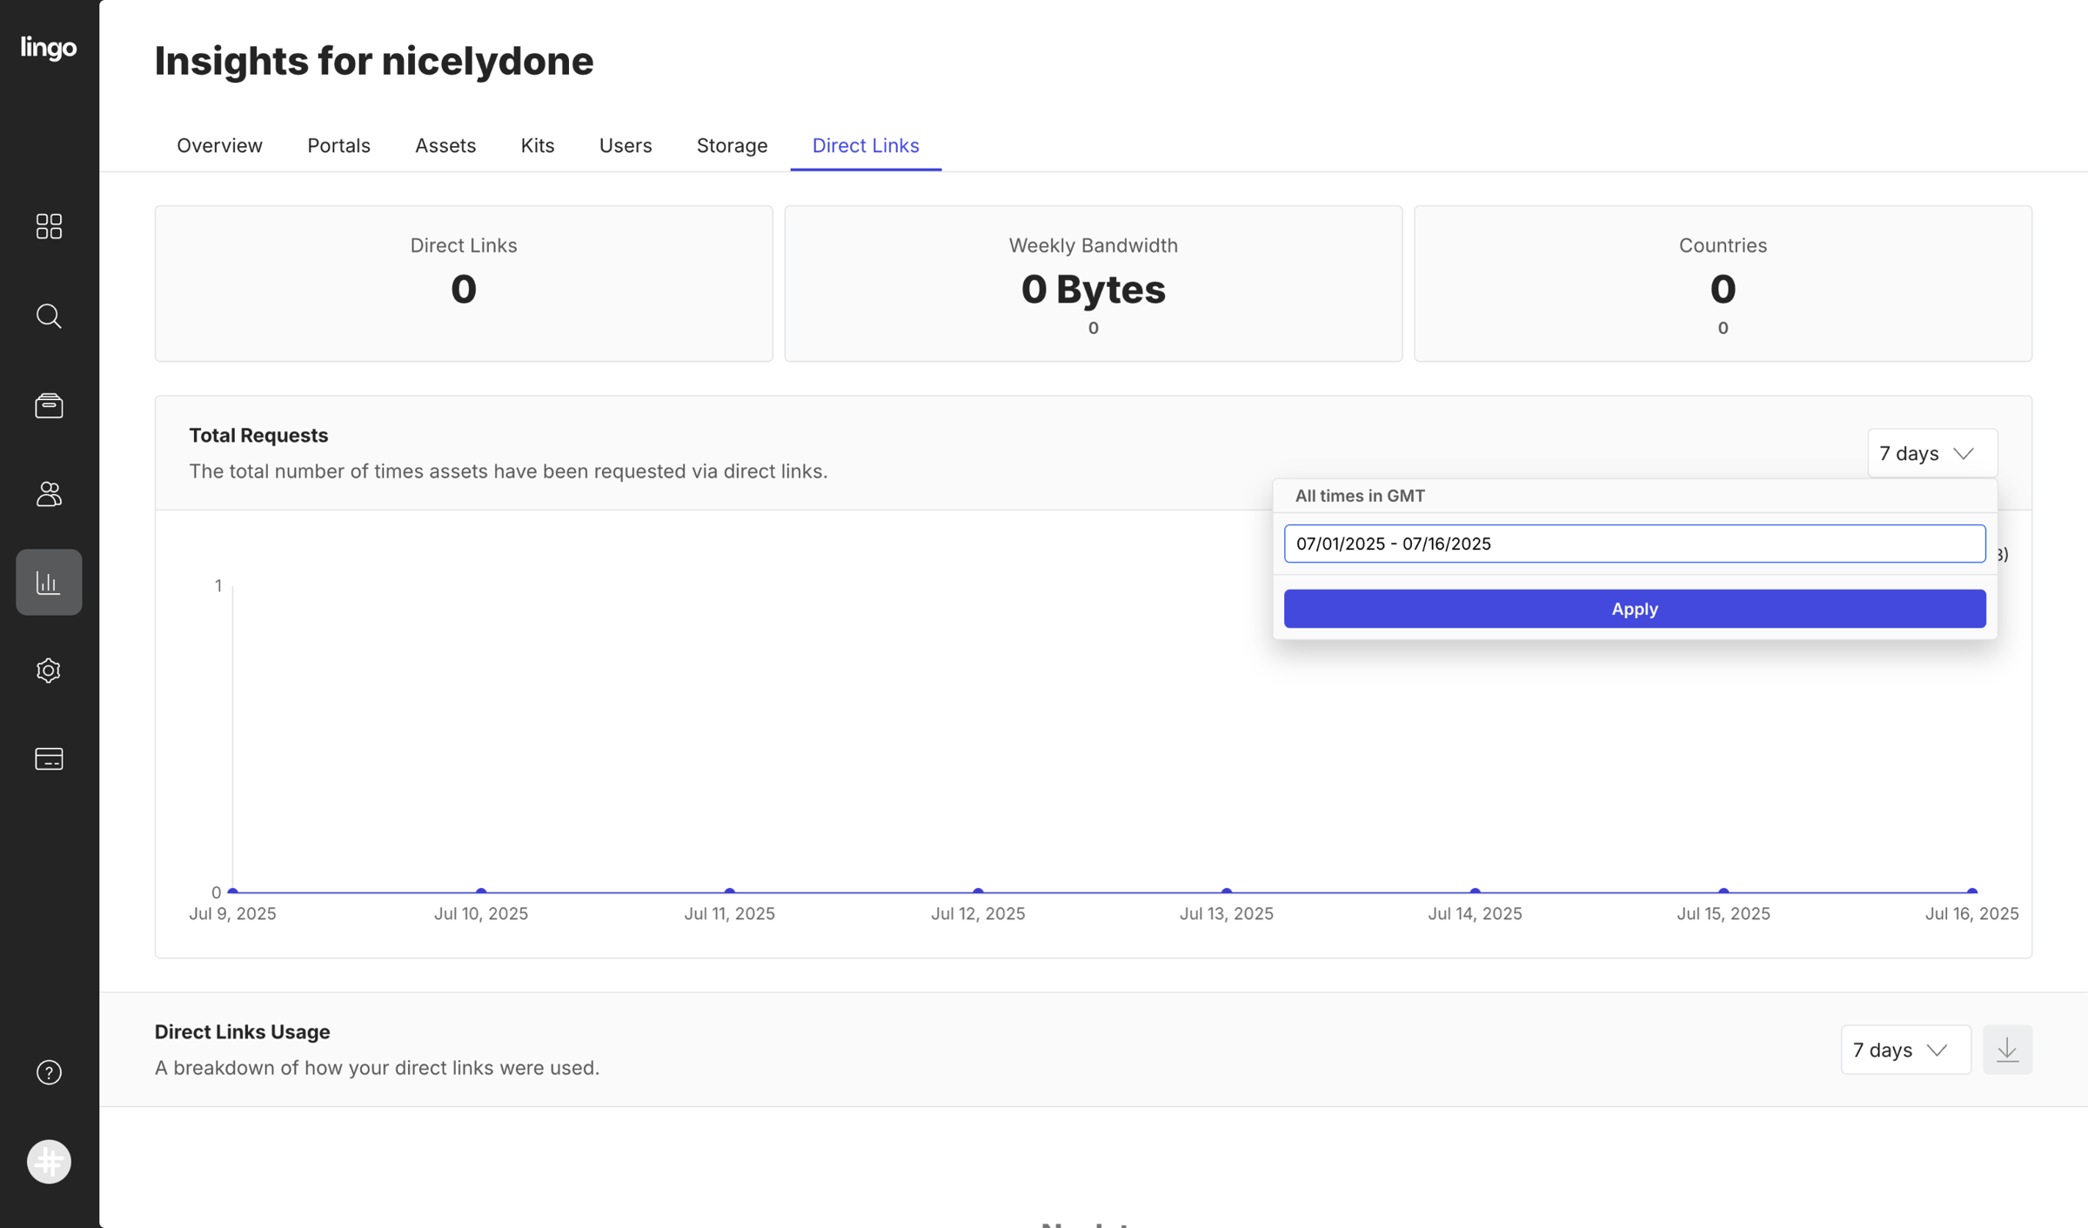Click the Weekly Bandwidth stat card
Screen dimensions: 2088x1228
(1093, 284)
